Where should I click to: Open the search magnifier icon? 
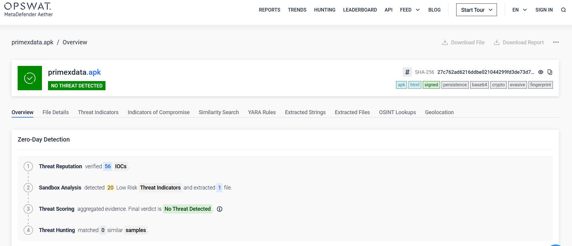pos(563,10)
